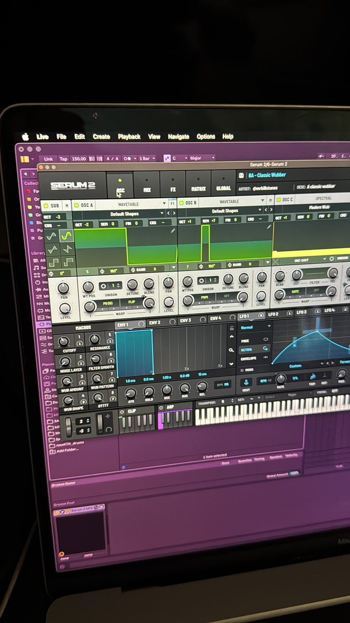
Task: Switch to the Serum FX tab
Action: (x=173, y=184)
